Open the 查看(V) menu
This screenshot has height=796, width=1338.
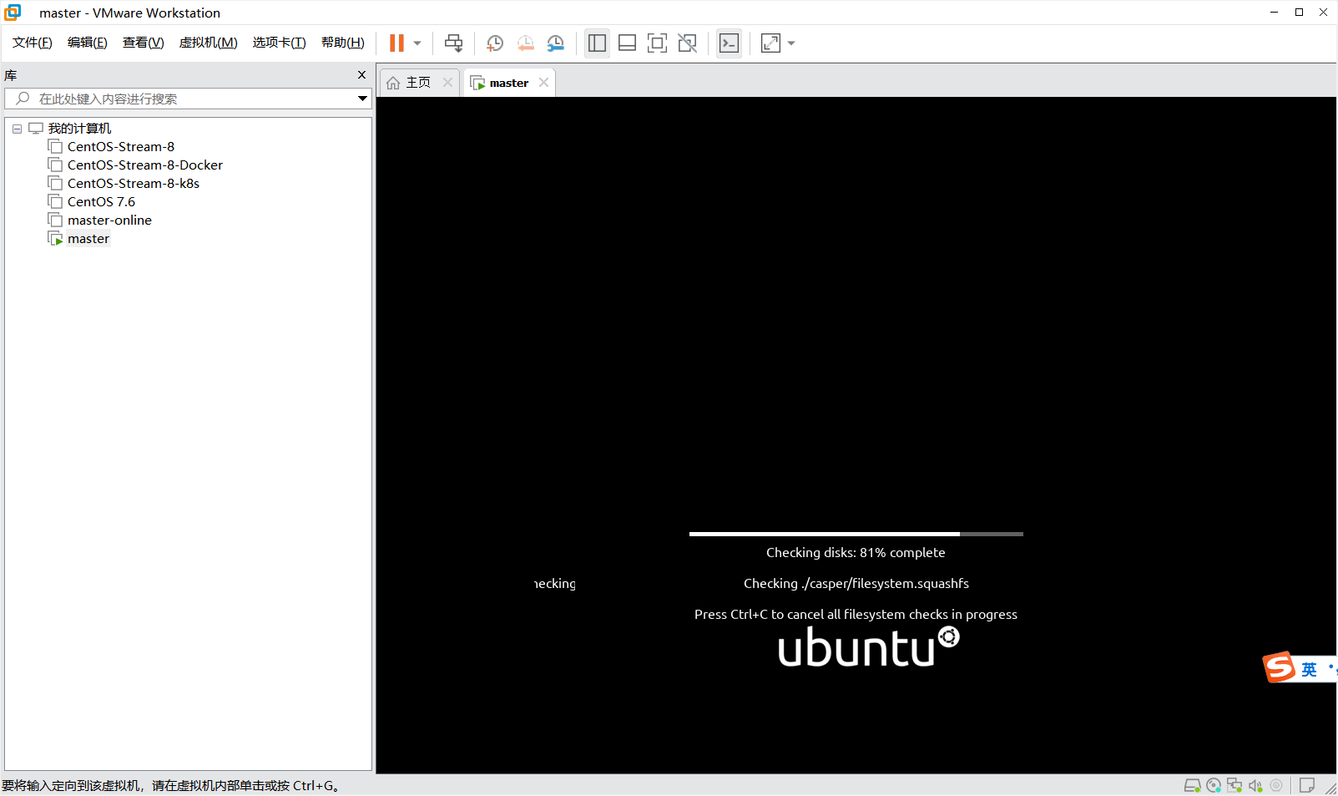(x=143, y=43)
